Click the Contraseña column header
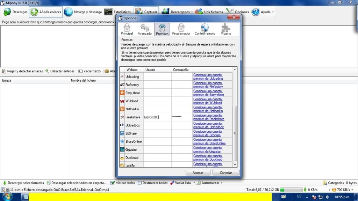This screenshot has height=201, width=358. [x=181, y=70]
